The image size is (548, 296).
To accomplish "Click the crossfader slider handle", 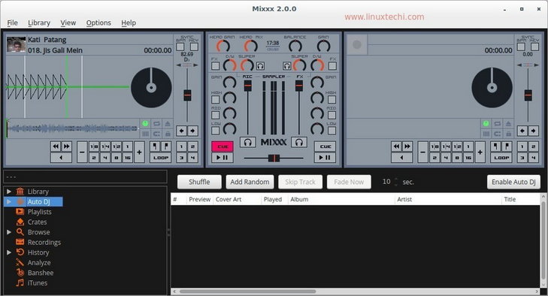I will 274,158.
